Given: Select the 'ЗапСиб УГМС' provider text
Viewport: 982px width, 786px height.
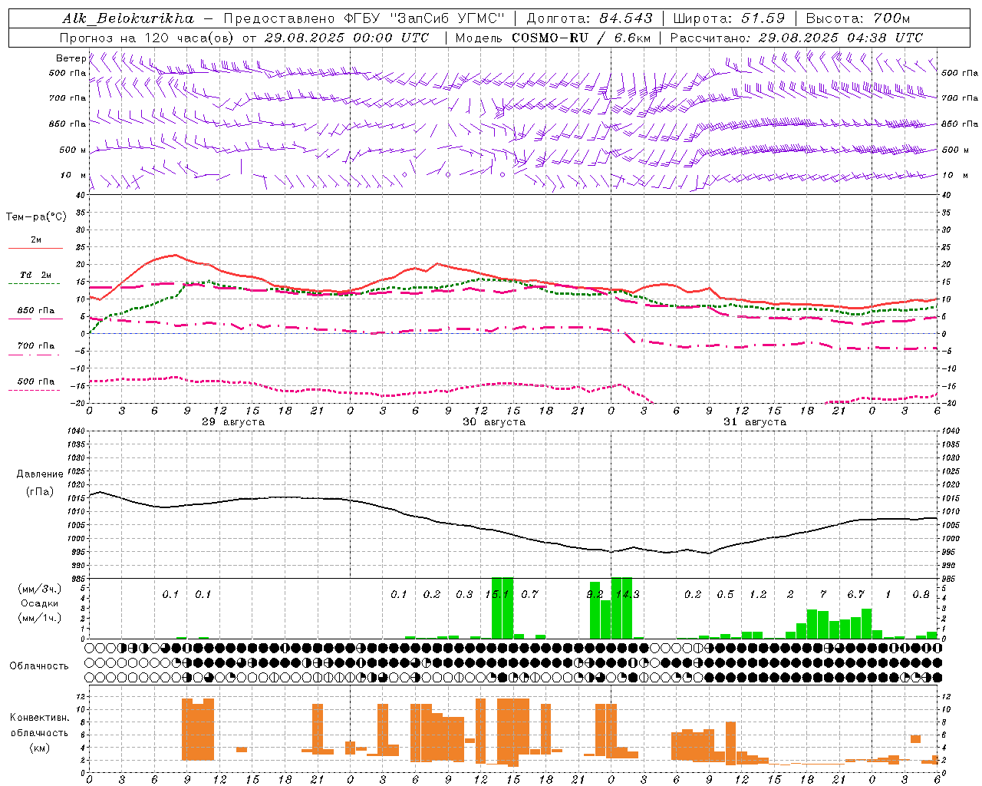Looking at the screenshot, I should (449, 18).
